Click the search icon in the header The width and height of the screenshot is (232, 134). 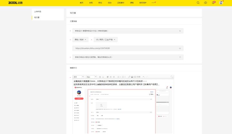pos(198,3)
